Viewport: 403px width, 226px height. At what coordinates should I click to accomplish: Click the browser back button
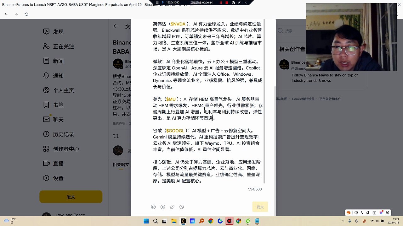click(x=6, y=14)
